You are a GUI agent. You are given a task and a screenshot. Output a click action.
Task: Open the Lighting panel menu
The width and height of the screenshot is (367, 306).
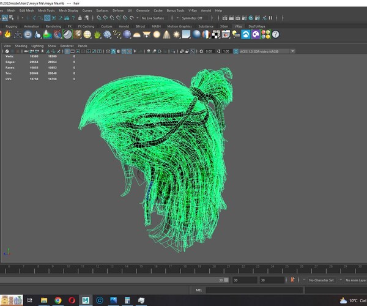pyautogui.click(x=37, y=46)
